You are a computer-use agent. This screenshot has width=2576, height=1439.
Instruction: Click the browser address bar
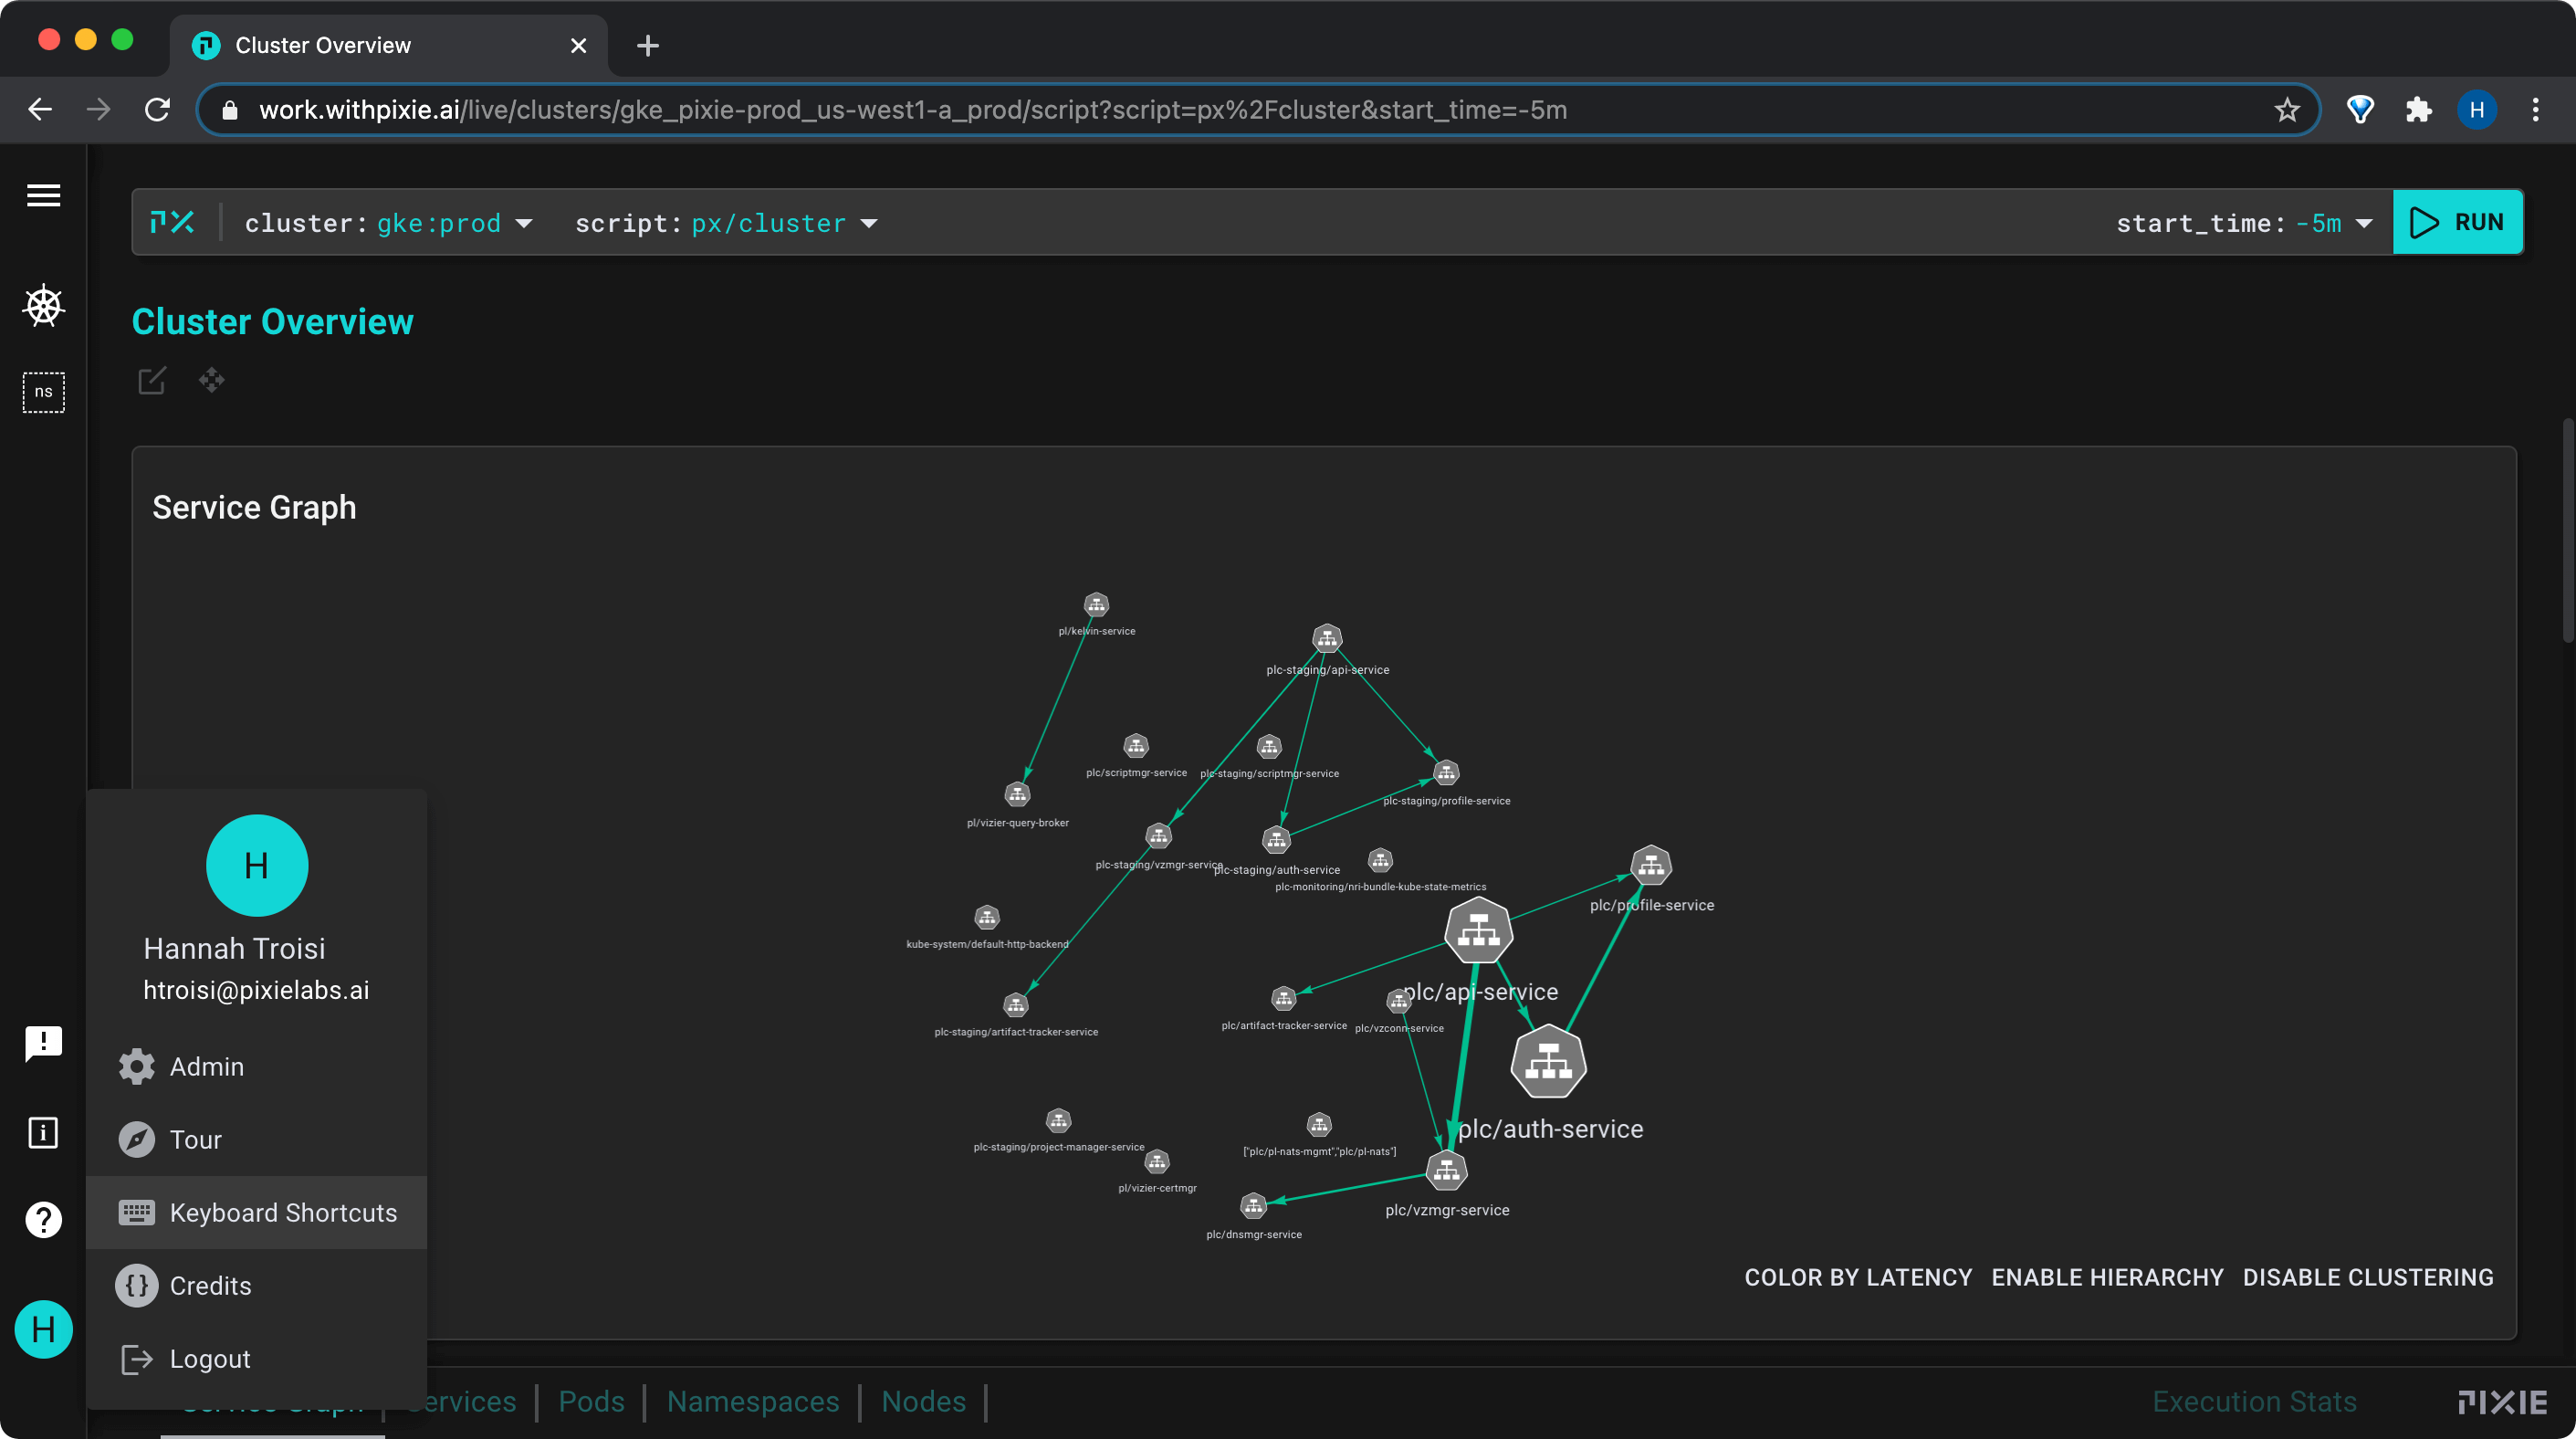coord(1200,110)
